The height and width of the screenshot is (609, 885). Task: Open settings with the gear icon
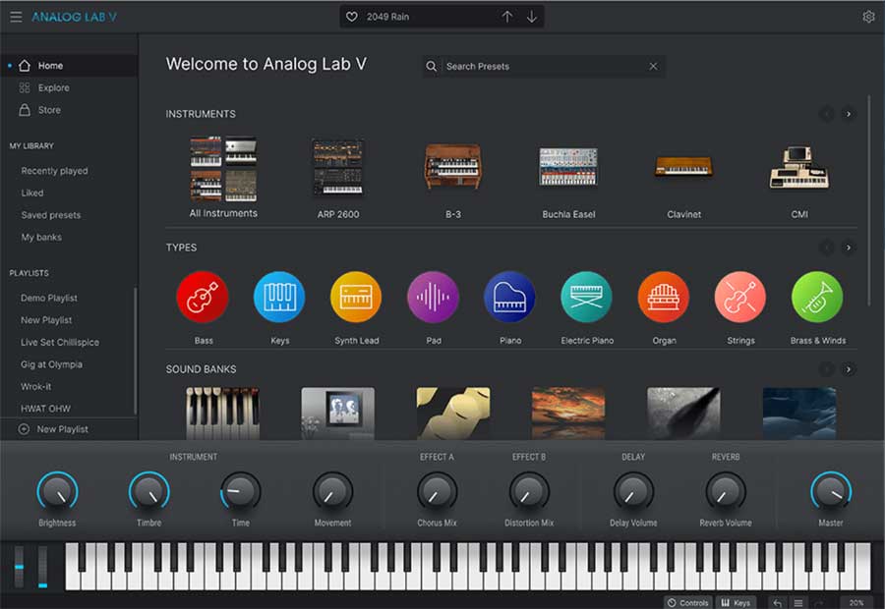(x=868, y=17)
